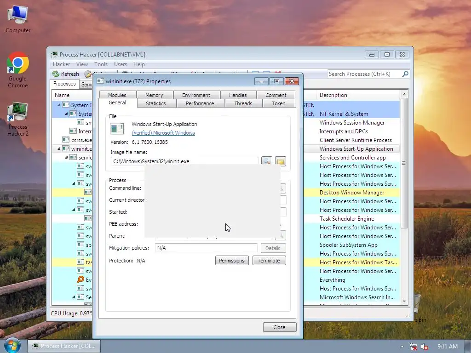Image resolution: width=471 pixels, height=353 pixels.
Task: Open the Help menu
Action: click(139, 64)
